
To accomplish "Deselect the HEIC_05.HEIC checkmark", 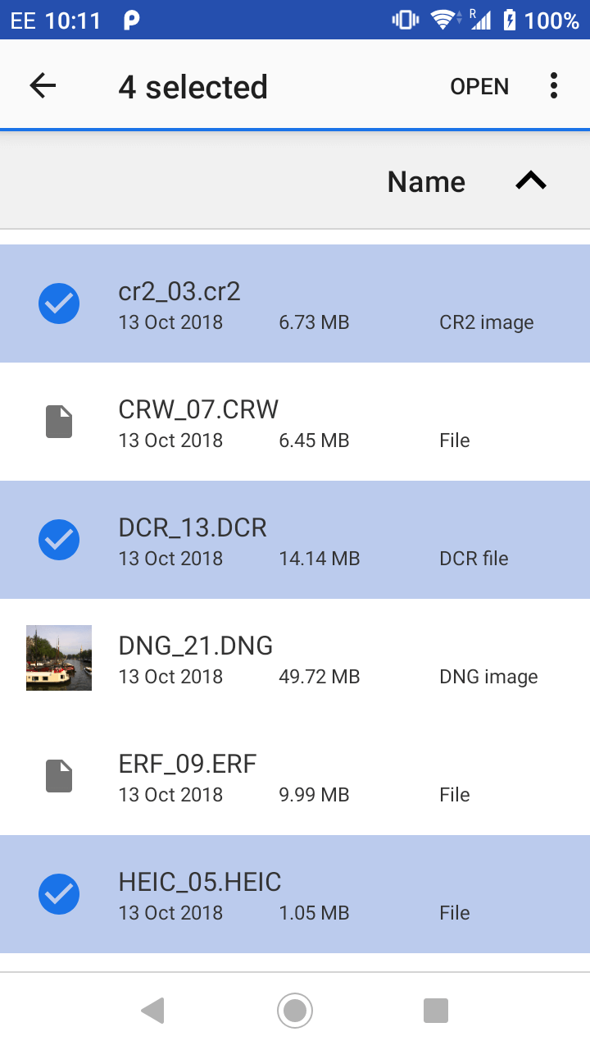I will click(x=59, y=894).
